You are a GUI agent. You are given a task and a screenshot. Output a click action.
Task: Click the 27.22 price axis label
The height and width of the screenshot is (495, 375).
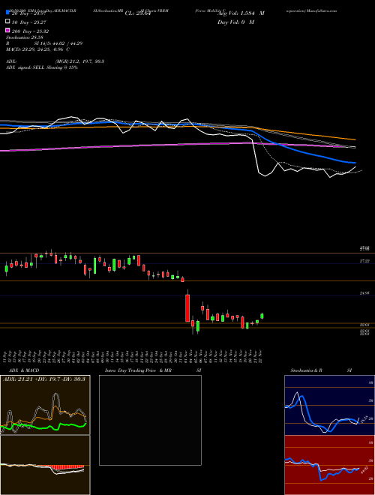pos(364,261)
